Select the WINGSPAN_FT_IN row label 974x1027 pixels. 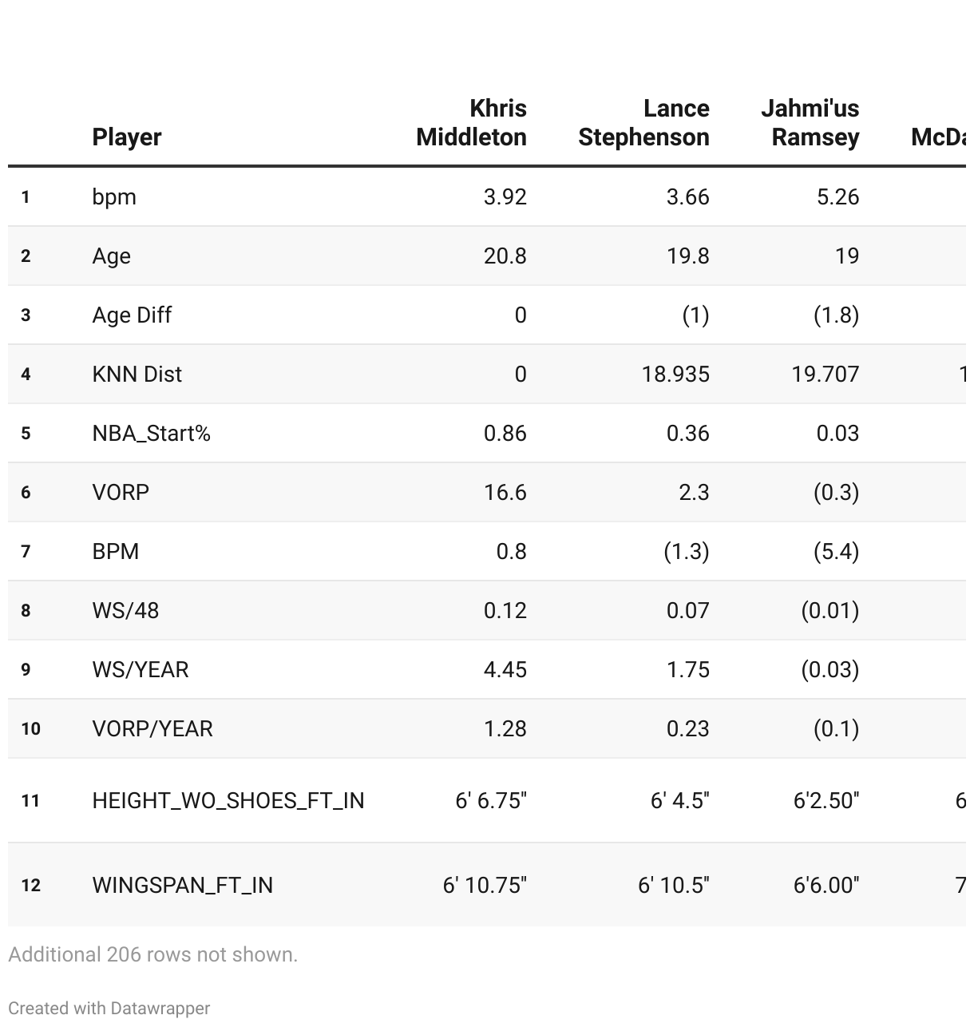click(183, 886)
